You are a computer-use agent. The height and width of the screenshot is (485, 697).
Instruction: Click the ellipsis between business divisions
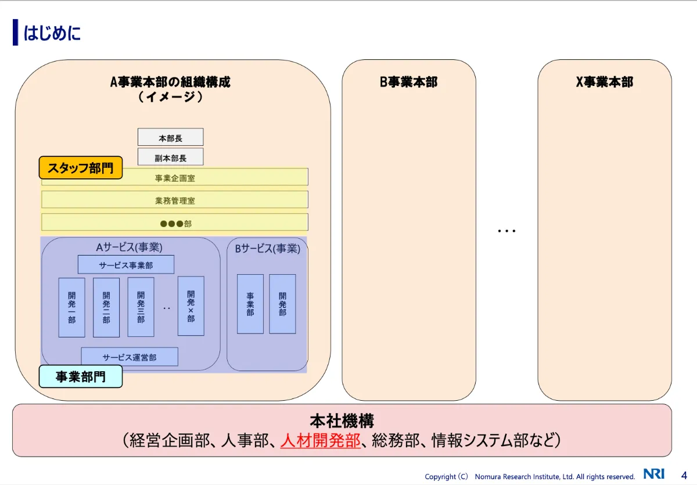pos(506,228)
